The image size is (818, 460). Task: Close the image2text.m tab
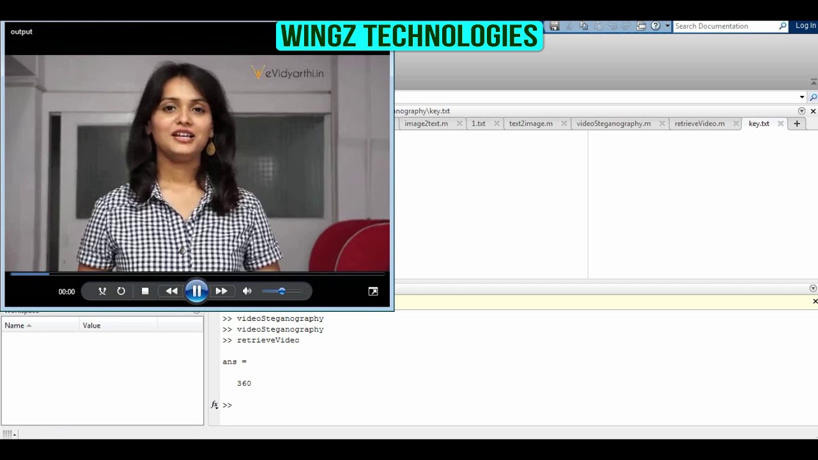[459, 124]
